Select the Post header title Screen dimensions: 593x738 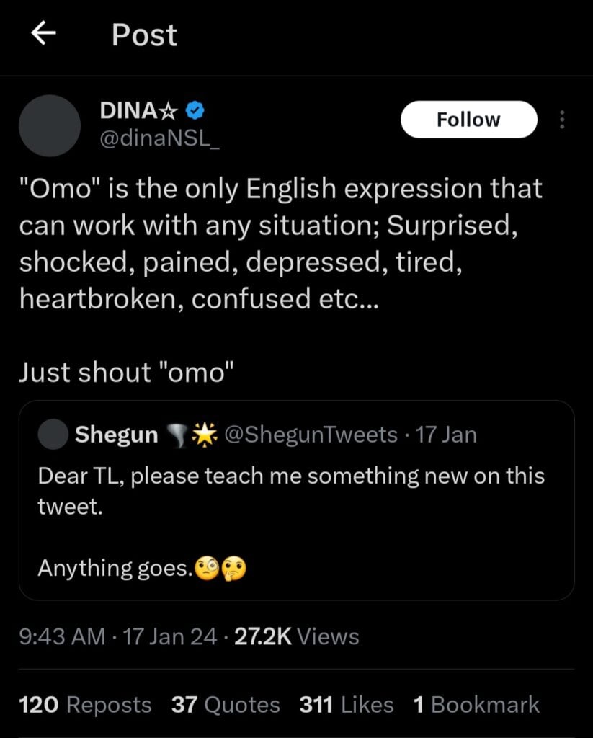coord(145,35)
